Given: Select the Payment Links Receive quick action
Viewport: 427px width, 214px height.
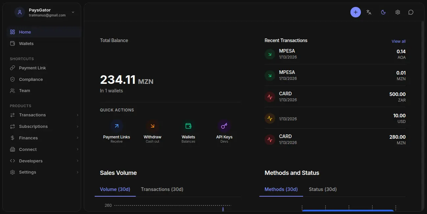Looking at the screenshot, I should click(116, 131).
